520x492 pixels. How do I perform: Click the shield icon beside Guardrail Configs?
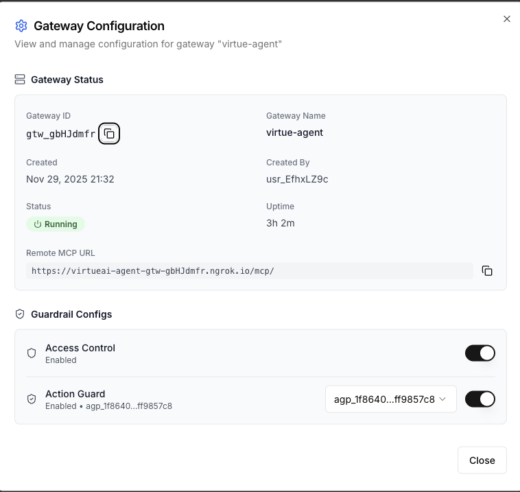coord(20,314)
